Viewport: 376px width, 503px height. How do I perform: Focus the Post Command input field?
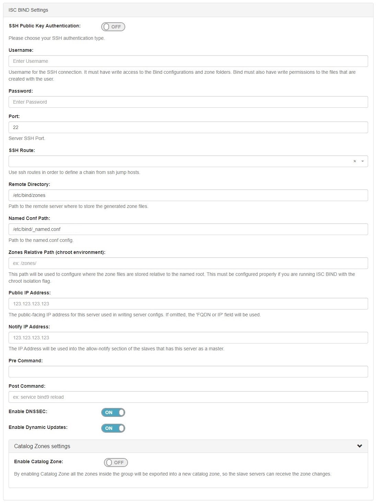pos(188,397)
